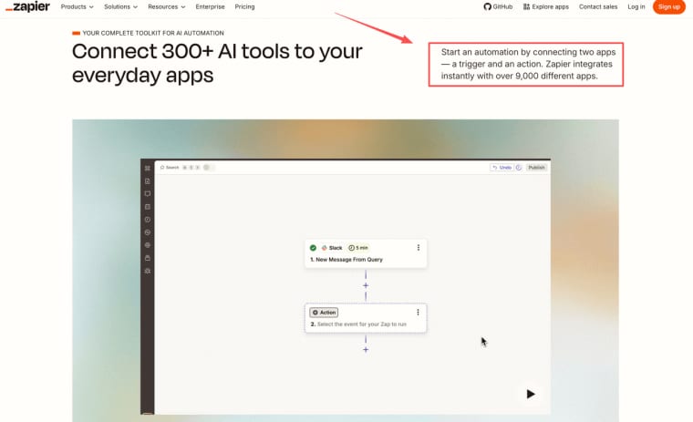
Task: Add a step via the plus between steps
Action: (366, 285)
